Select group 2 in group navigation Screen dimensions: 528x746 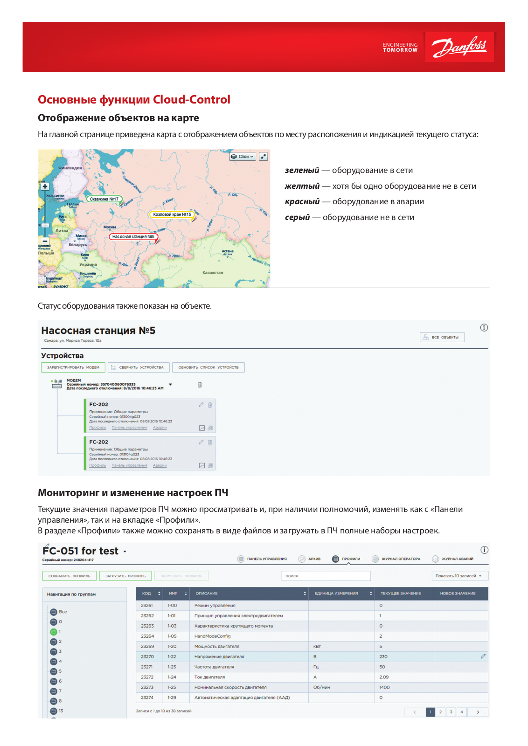coord(56,642)
